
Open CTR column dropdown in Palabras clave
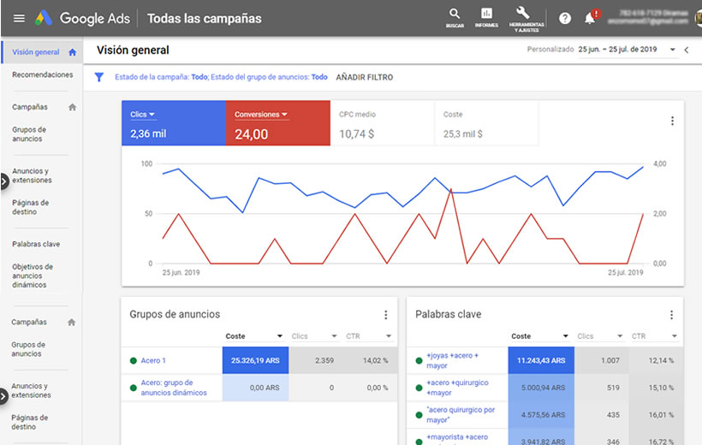(675, 336)
